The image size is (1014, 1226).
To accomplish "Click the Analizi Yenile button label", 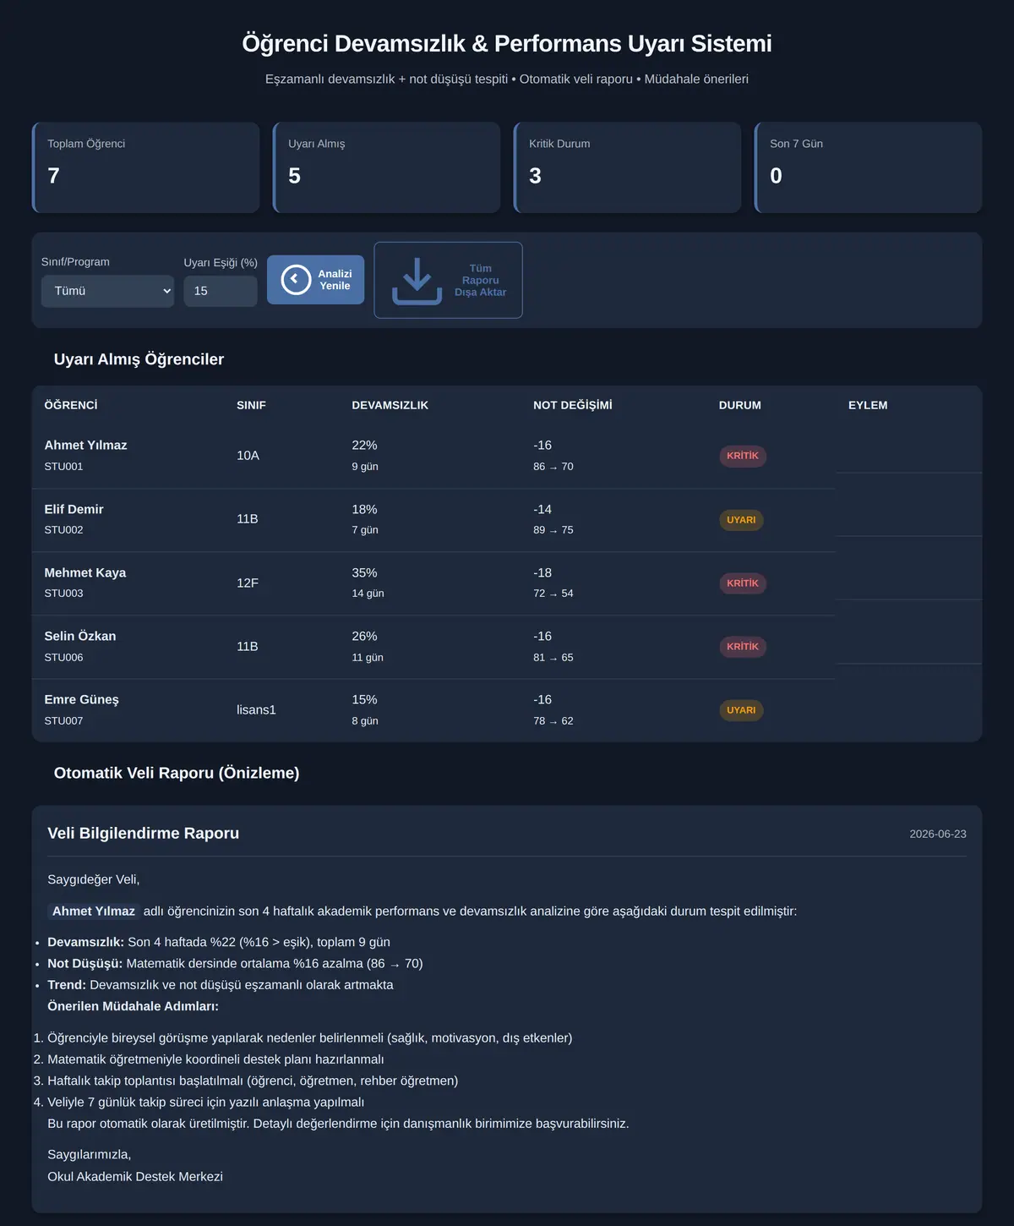I will click(x=335, y=280).
